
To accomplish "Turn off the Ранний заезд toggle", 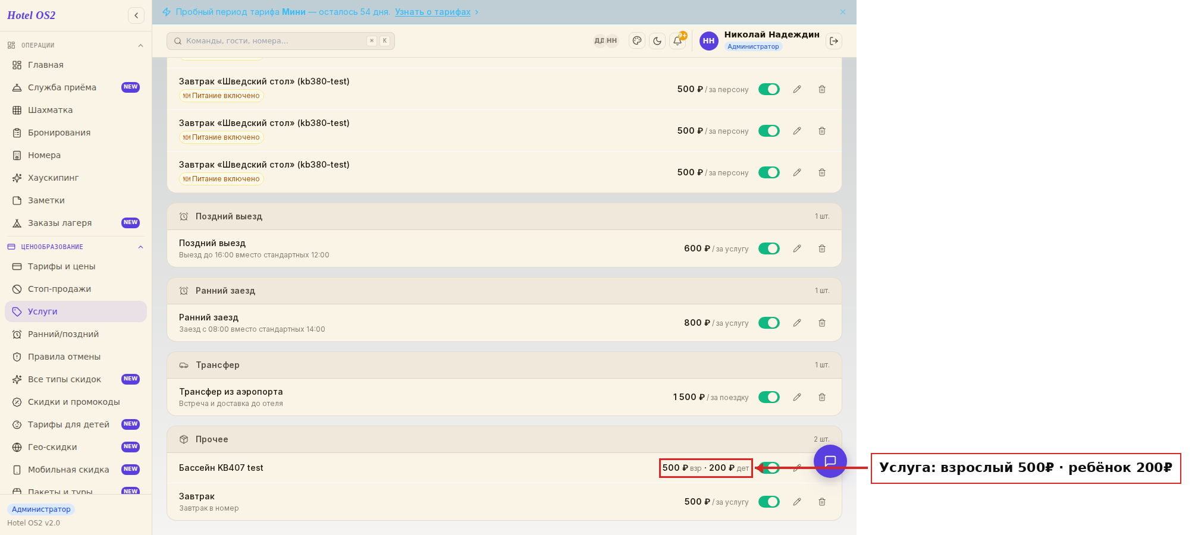I will (x=769, y=323).
